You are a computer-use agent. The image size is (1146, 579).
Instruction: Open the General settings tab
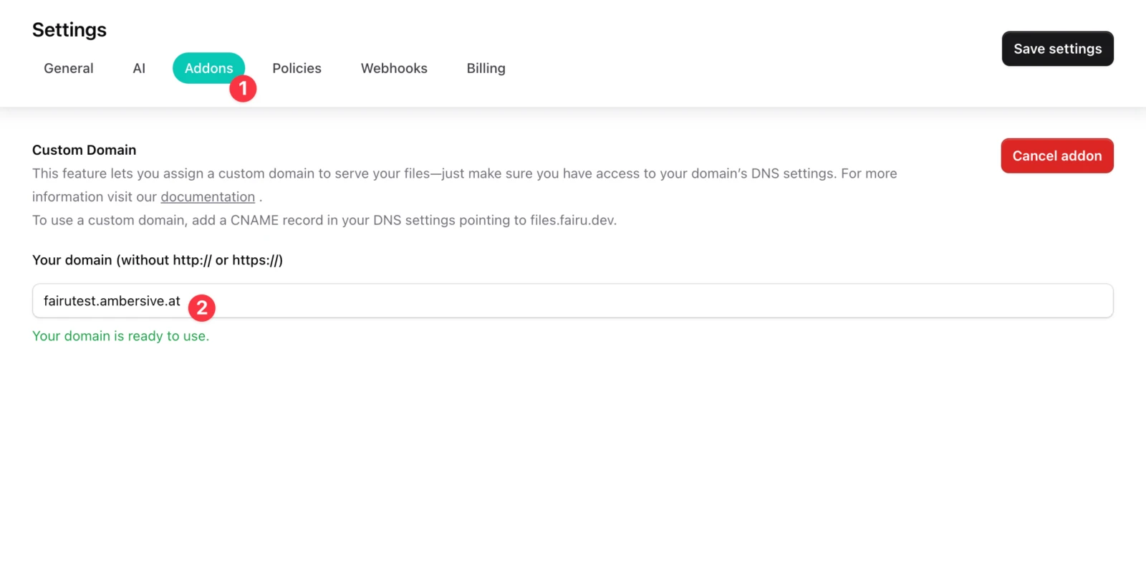point(69,68)
